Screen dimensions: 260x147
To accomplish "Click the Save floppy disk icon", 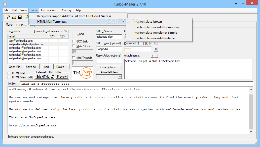I will 20,17.
